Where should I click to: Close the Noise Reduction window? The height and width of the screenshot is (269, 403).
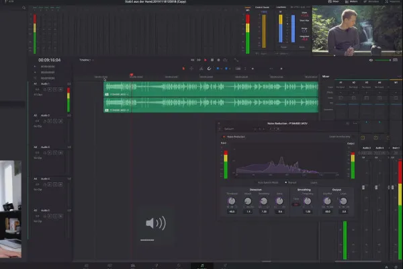[219, 123]
